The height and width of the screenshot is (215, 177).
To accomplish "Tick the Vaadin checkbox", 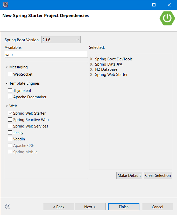I will coord(10,139).
